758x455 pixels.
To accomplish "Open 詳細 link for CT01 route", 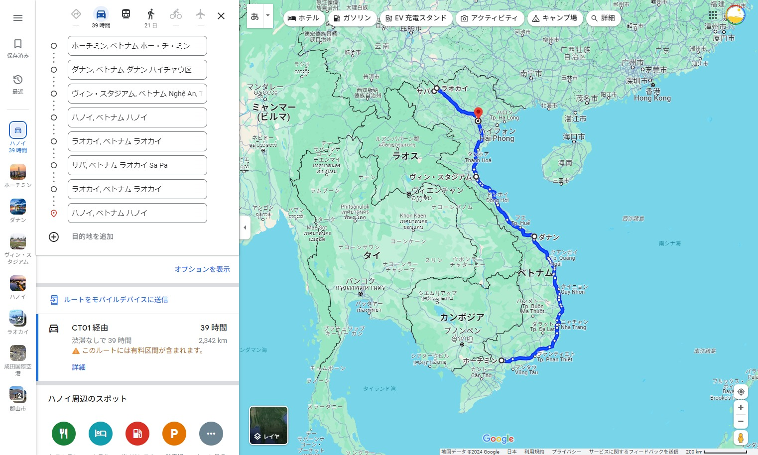I will [79, 367].
